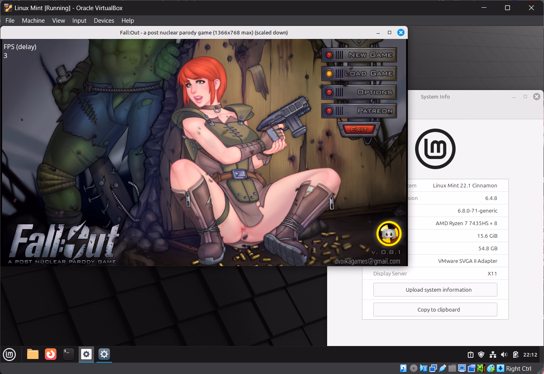Open the Machine menu

click(x=33, y=21)
